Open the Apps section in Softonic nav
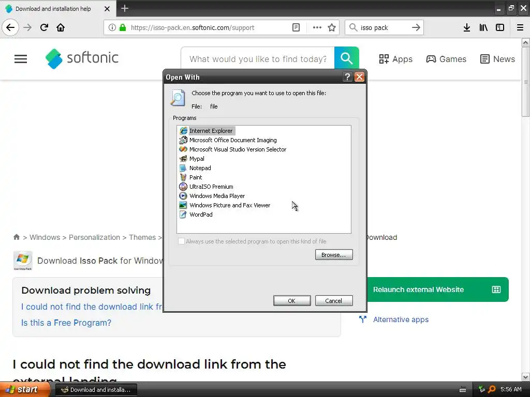The width and height of the screenshot is (530, 397). point(396,59)
